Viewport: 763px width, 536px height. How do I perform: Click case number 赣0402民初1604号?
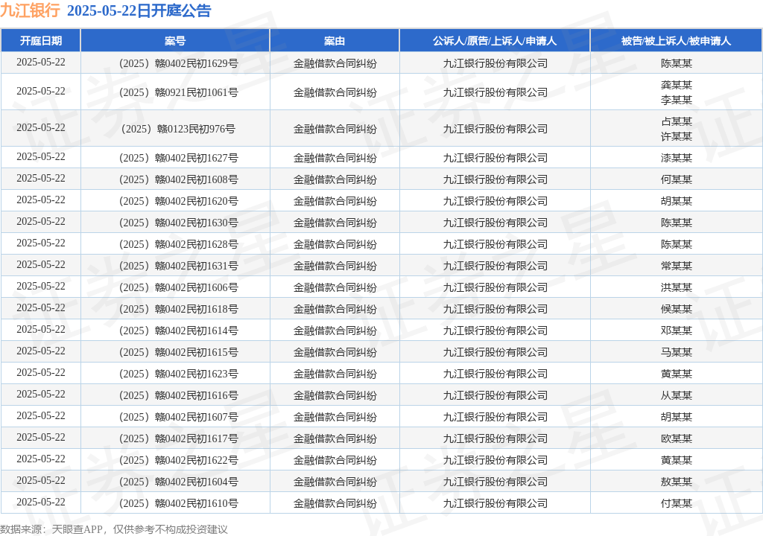pyautogui.click(x=197, y=482)
